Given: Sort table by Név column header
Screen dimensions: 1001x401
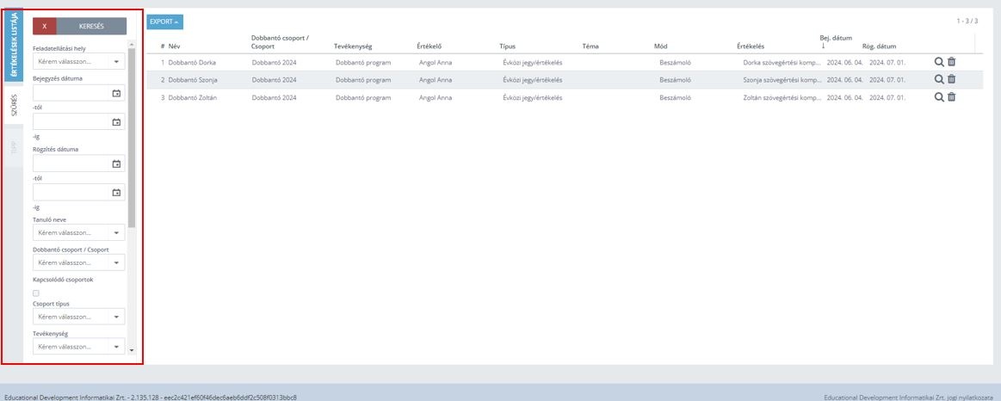Looking at the screenshot, I should pyautogui.click(x=174, y=46).
